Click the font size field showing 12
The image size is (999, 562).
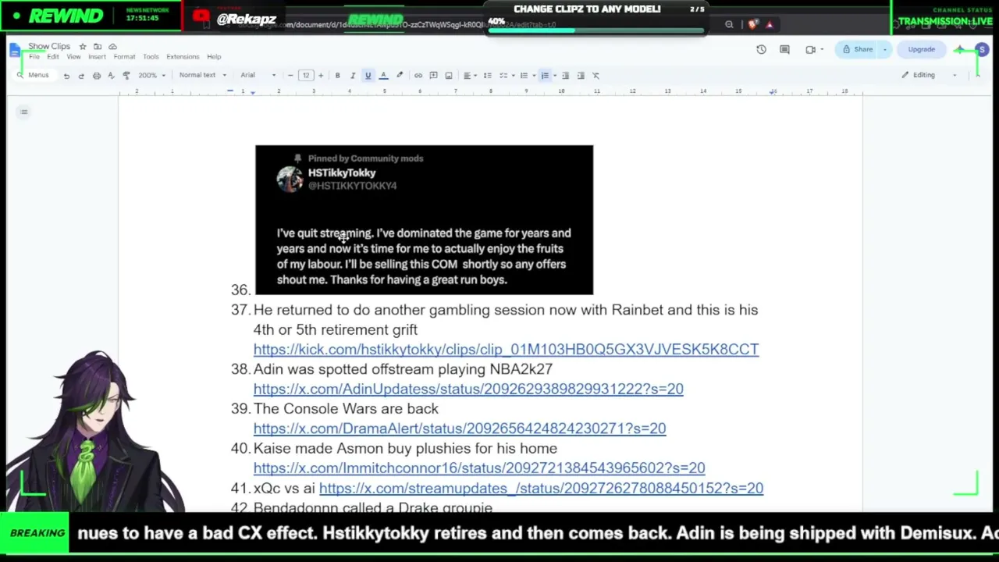point(306,76)
